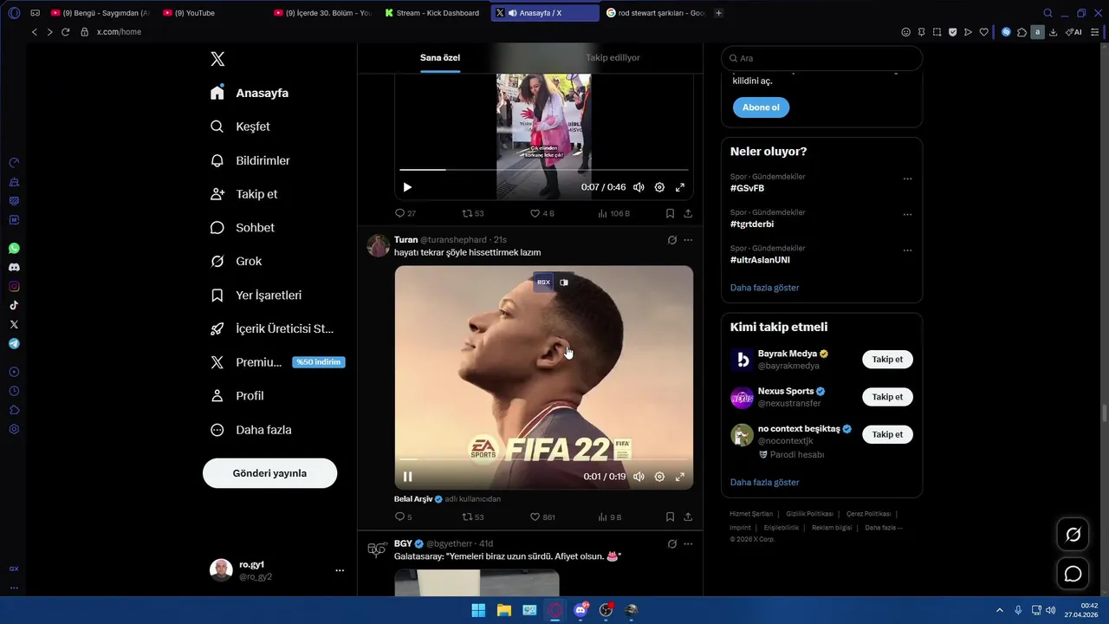Screen dimensions: 1109x624
Task: Follow no context beşiktaş with Takip et
Action: click(887, 434)
